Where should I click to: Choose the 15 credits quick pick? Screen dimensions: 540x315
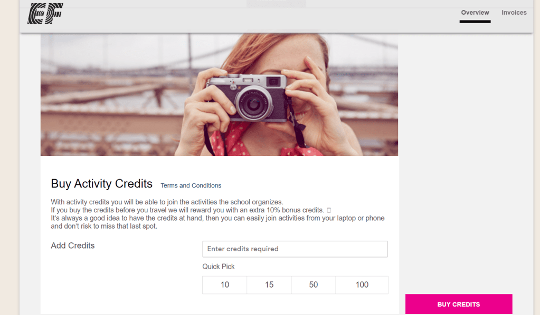pos(269,284)
